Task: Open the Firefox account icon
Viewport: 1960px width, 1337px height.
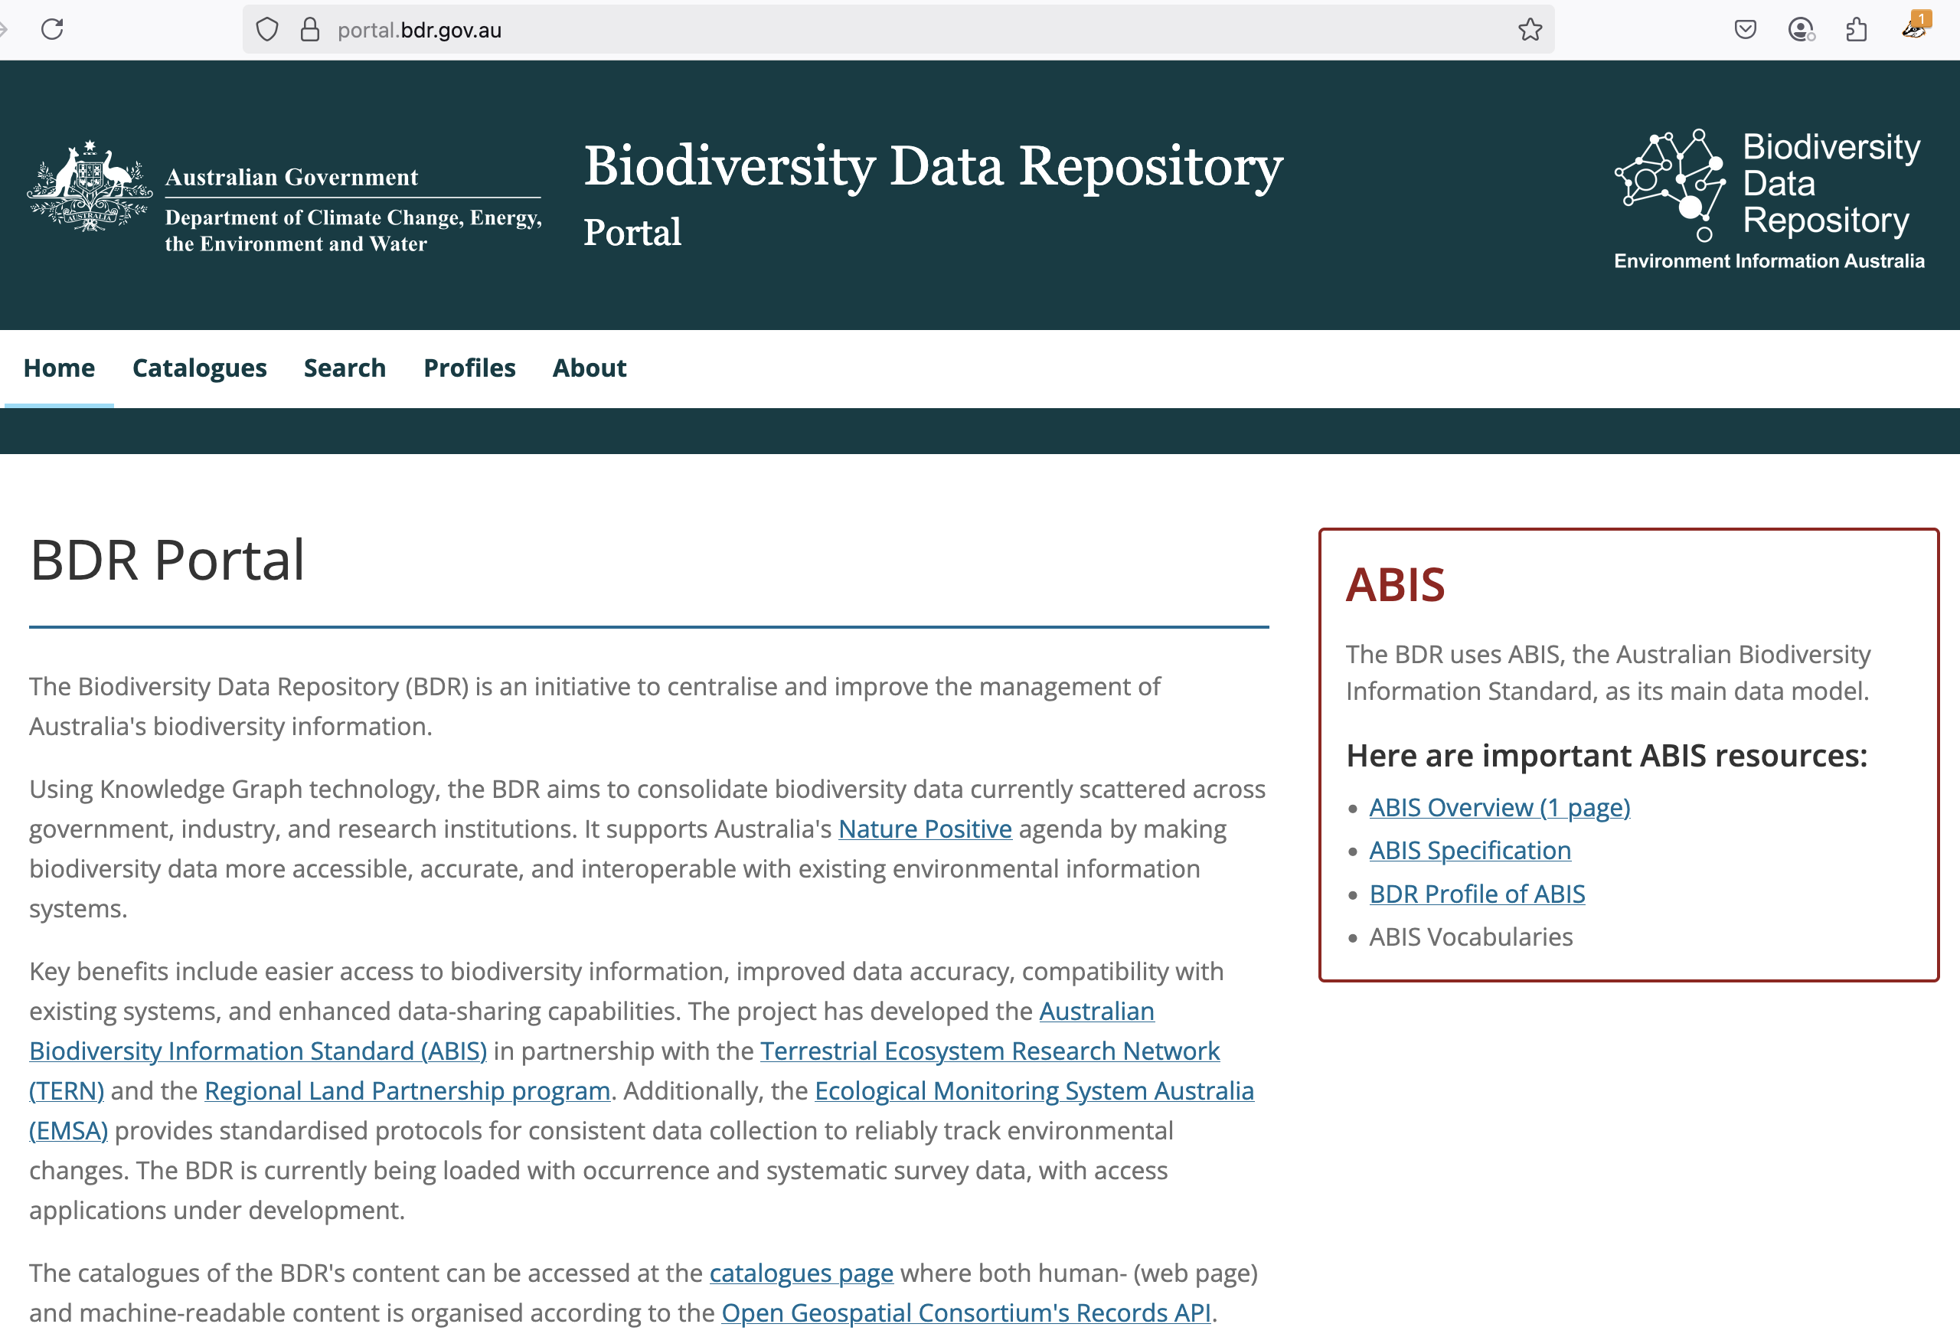Action: (1801, 30)
